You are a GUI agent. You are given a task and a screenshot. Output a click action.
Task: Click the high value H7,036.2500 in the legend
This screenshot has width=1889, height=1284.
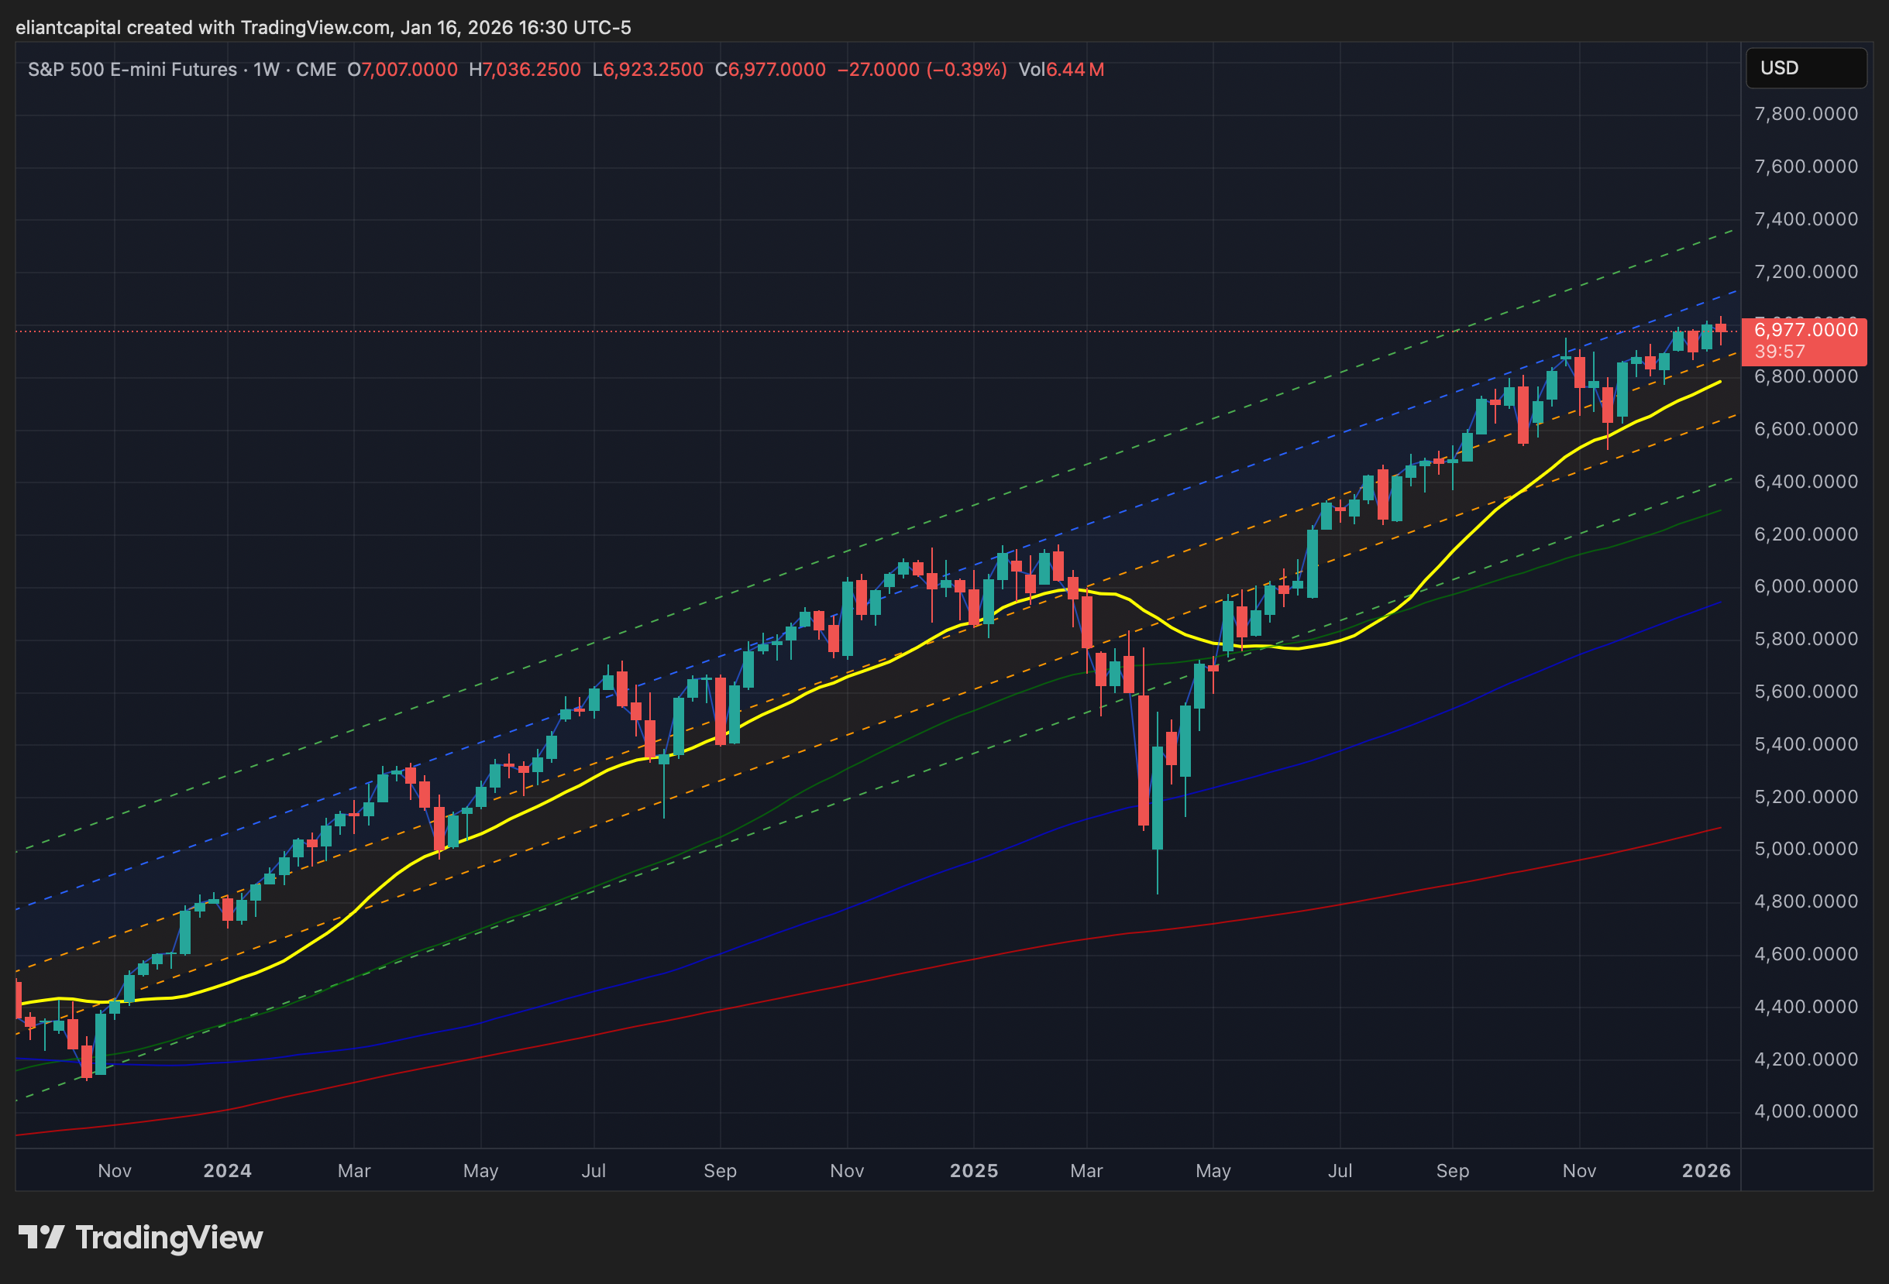tap(525, 70)
